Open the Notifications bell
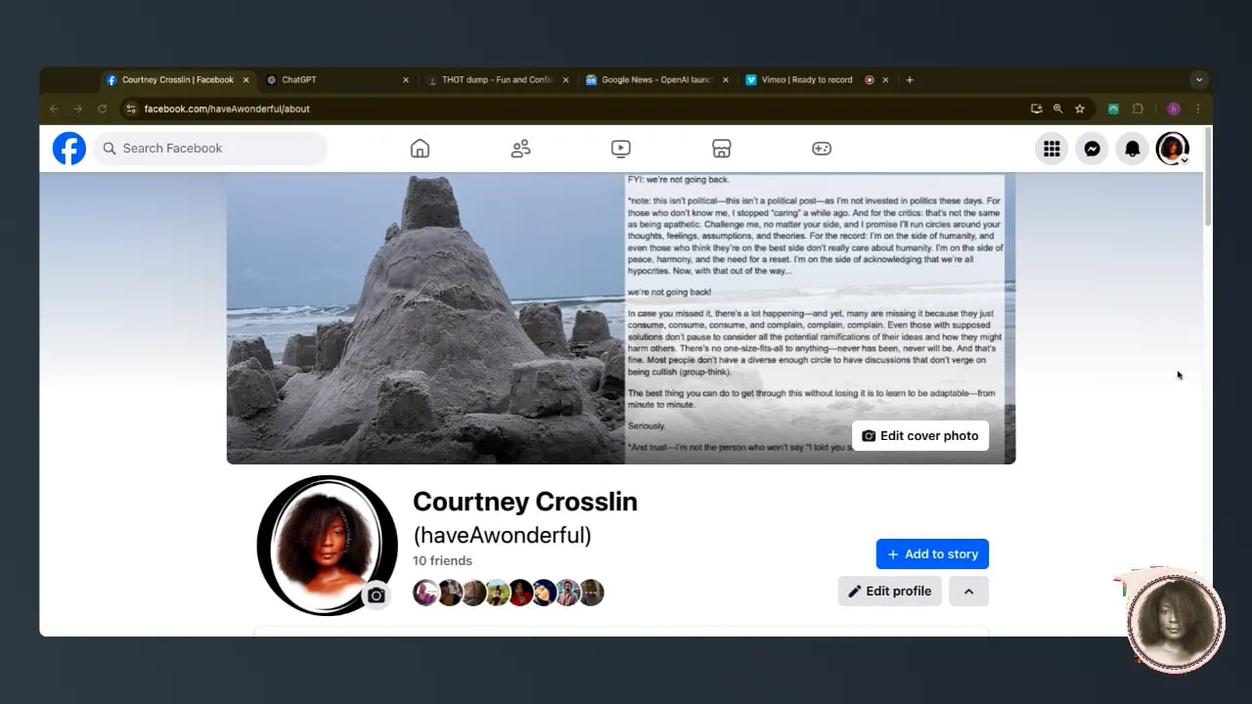Screen dimensions: 1252x704 1132,149
